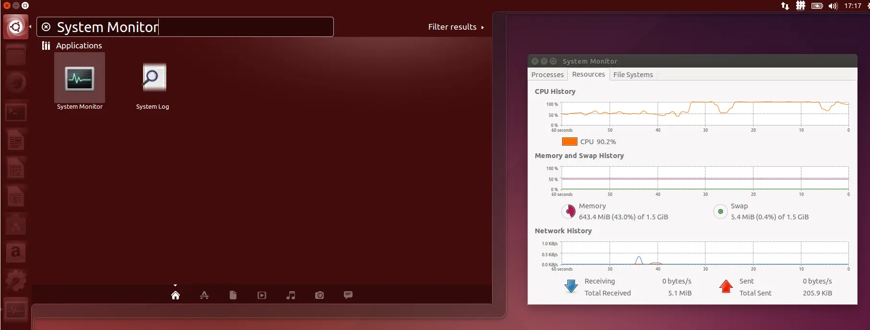Switch to the Files lens

pos(233,295)
